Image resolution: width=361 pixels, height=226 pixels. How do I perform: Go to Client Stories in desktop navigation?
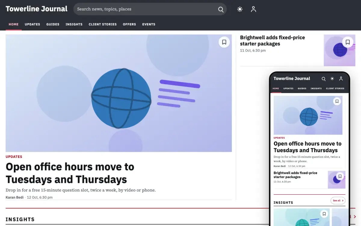(x=103, y=24)
